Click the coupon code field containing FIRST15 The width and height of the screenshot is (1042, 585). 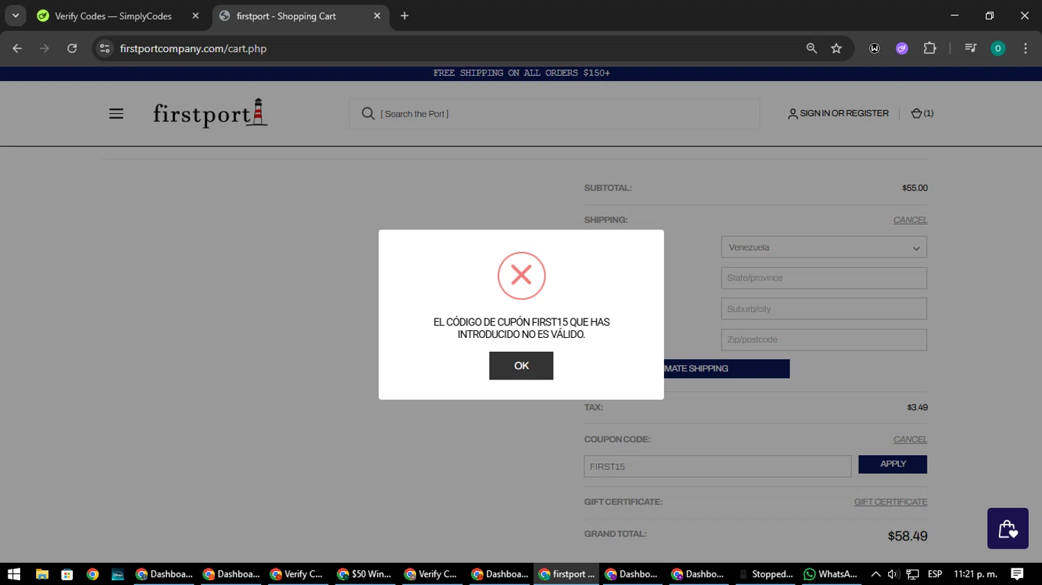[x=718, y=466]
